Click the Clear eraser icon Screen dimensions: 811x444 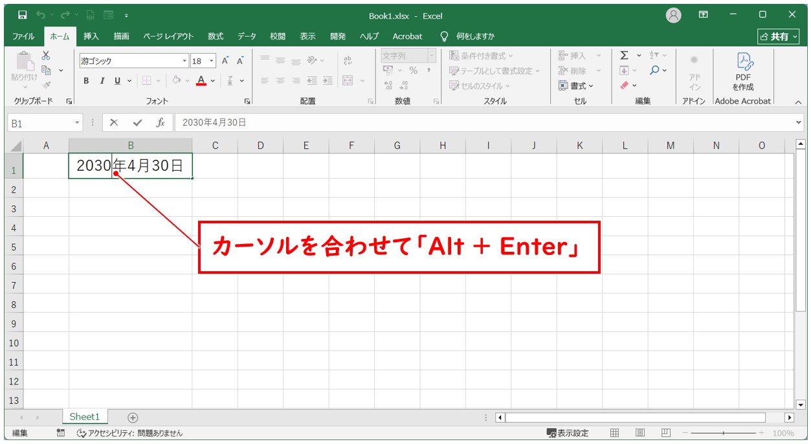(x=624, y=85)
